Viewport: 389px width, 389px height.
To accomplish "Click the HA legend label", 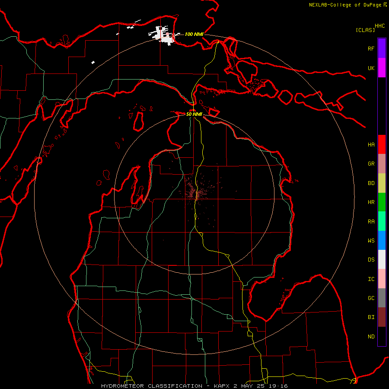I will 371,145.
